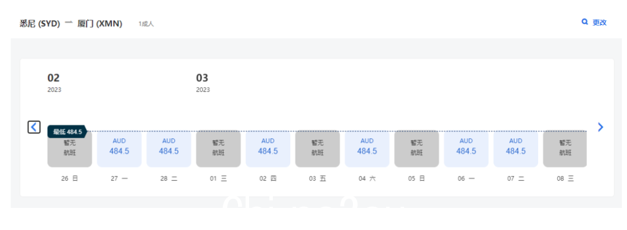Click the magnifier icon beside 更改
Screen dimensions: 627x230
pos(585,22)
